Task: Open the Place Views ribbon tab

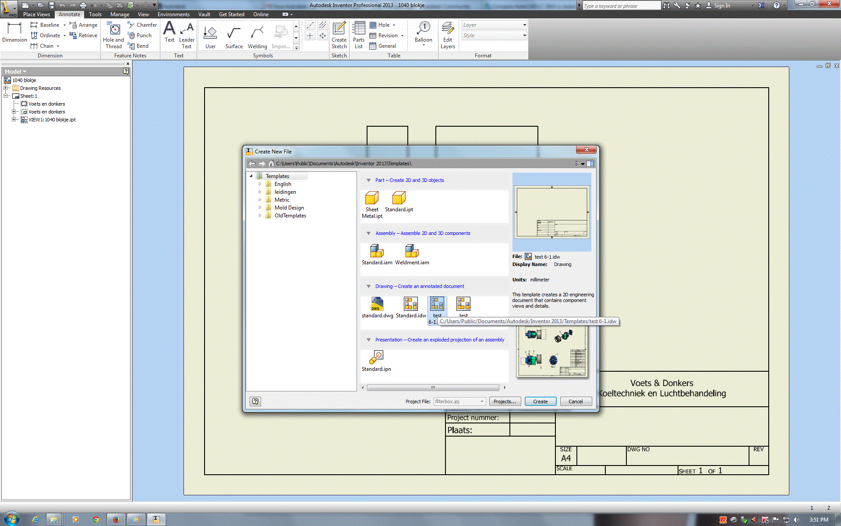Action: coord(36,14)
